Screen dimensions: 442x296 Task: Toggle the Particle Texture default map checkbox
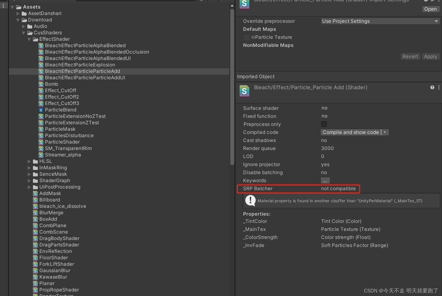coord(246,37)
